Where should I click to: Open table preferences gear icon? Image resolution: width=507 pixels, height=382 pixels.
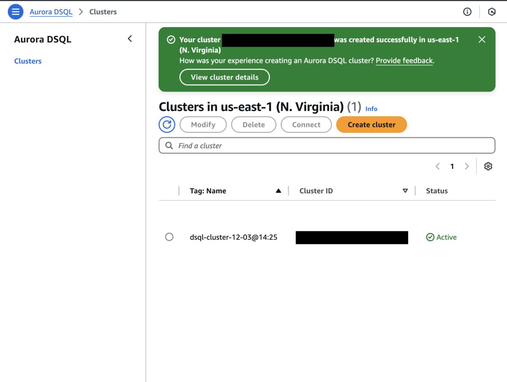click(488, 166)
